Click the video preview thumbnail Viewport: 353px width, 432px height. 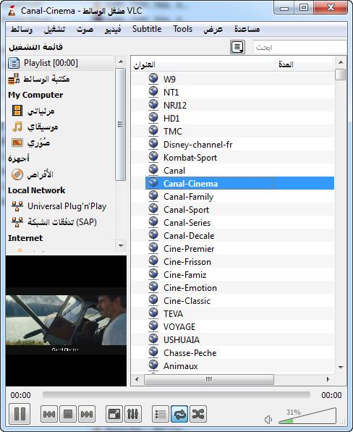pyautogui.click(x=66, y=321)
